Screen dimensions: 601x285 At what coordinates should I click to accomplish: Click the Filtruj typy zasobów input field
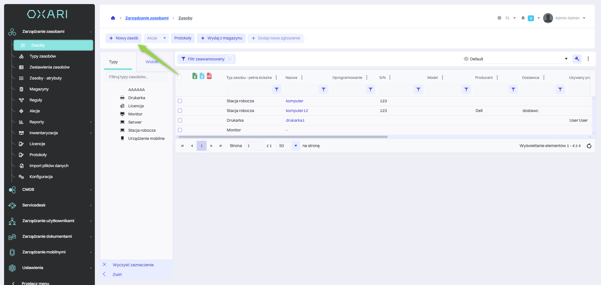136,77
